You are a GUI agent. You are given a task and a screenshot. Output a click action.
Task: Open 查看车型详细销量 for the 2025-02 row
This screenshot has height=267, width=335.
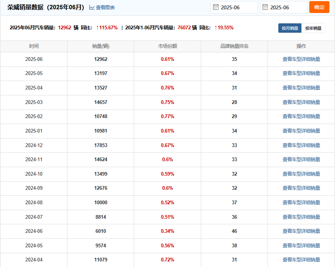301,116
